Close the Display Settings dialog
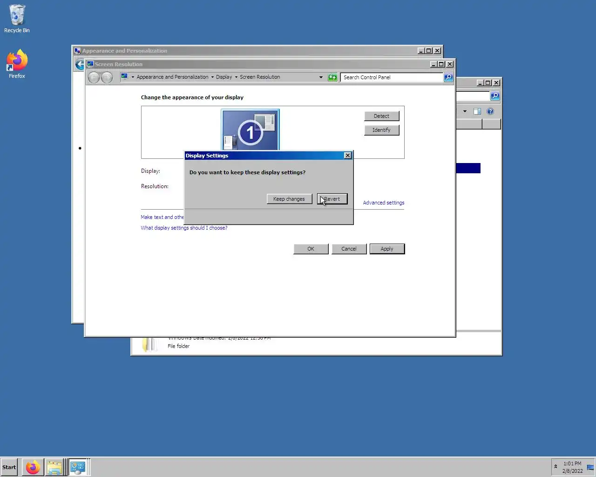Image resolution: width=596 pixels, height=477 pixels. (347, 156)
